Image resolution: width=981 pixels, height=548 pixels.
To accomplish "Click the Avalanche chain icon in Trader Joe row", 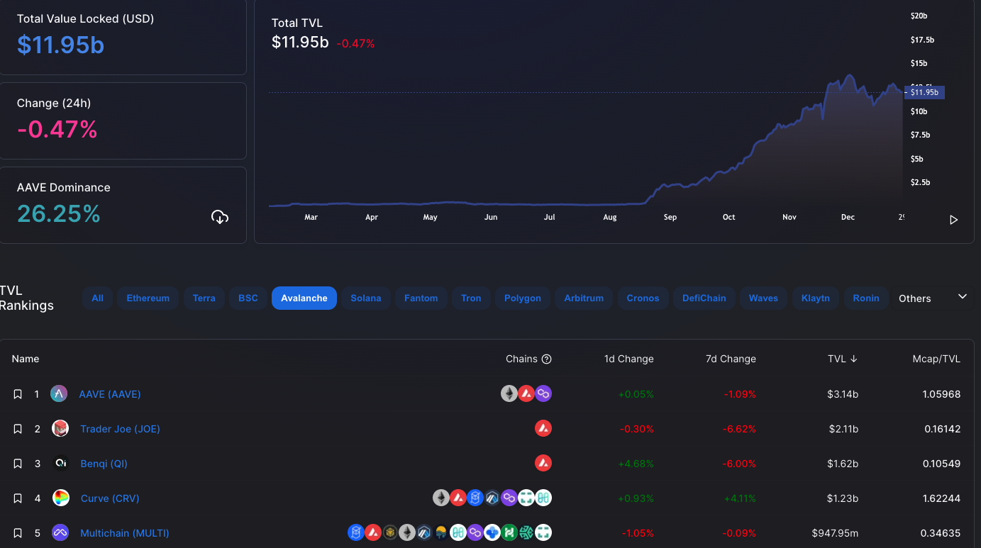I will 543,428.
